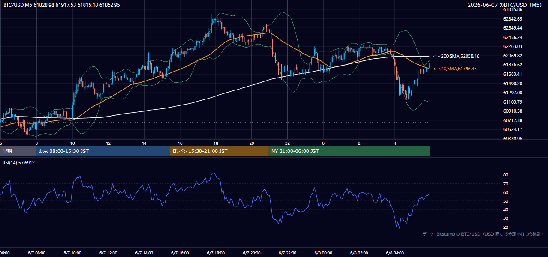This screenshot has height=257, width=548.
Task: Click hour label 22 under price chart
Action: [x=288, y=143]
